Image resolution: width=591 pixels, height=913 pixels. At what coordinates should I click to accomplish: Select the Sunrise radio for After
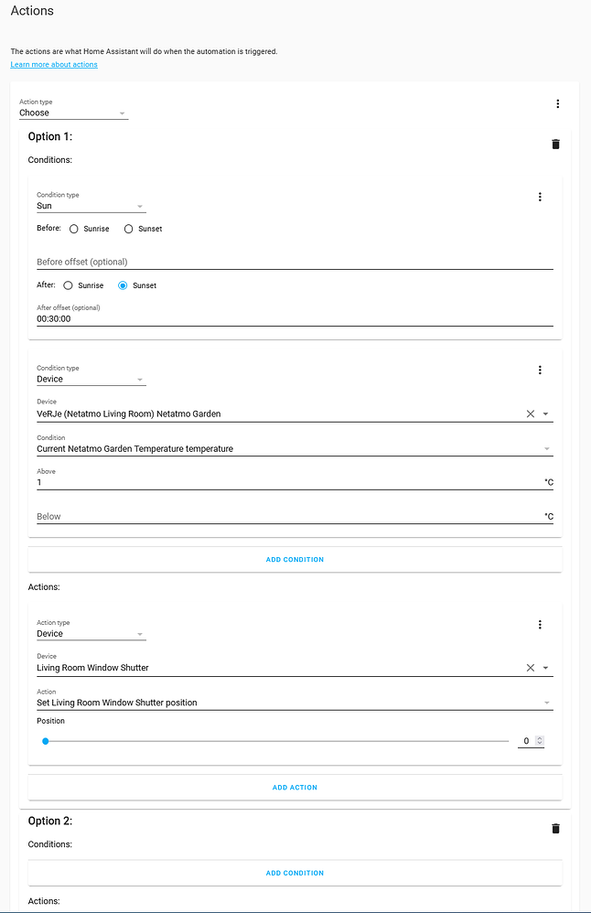tap(70, 285)
